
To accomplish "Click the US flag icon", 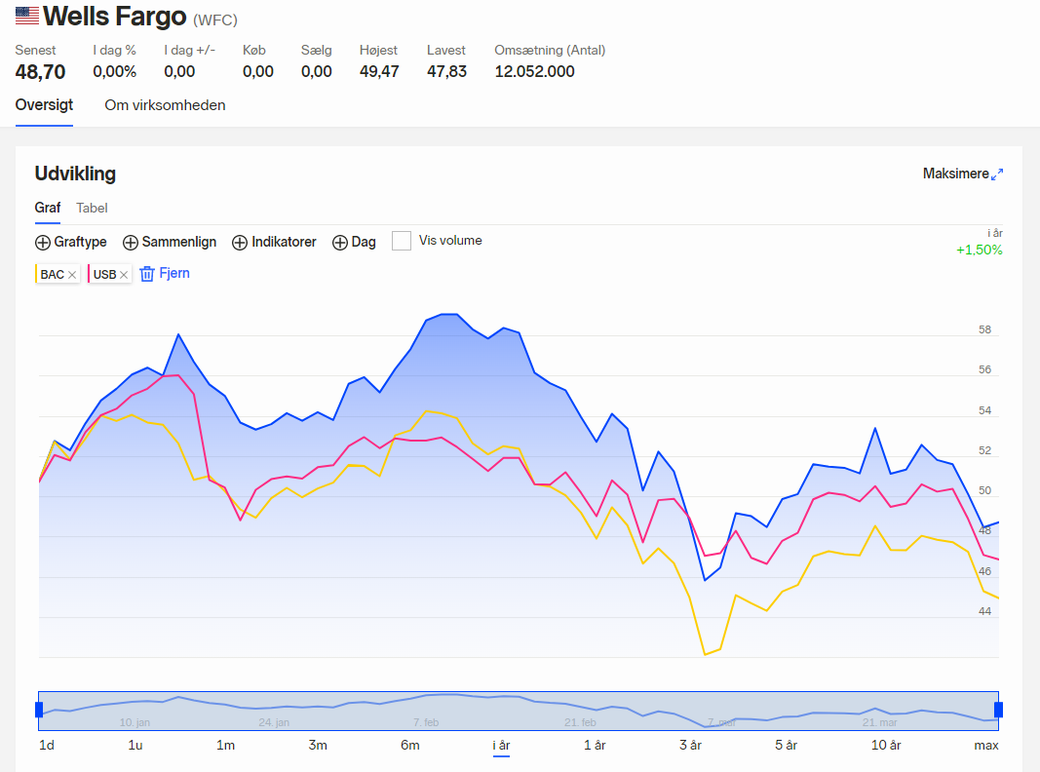I will point(27,17).
